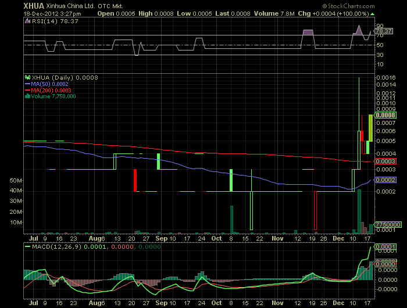Click the candlestick icon beside XHUA (Daily)
Screen dimensions: 407x308
click(27, 77)
